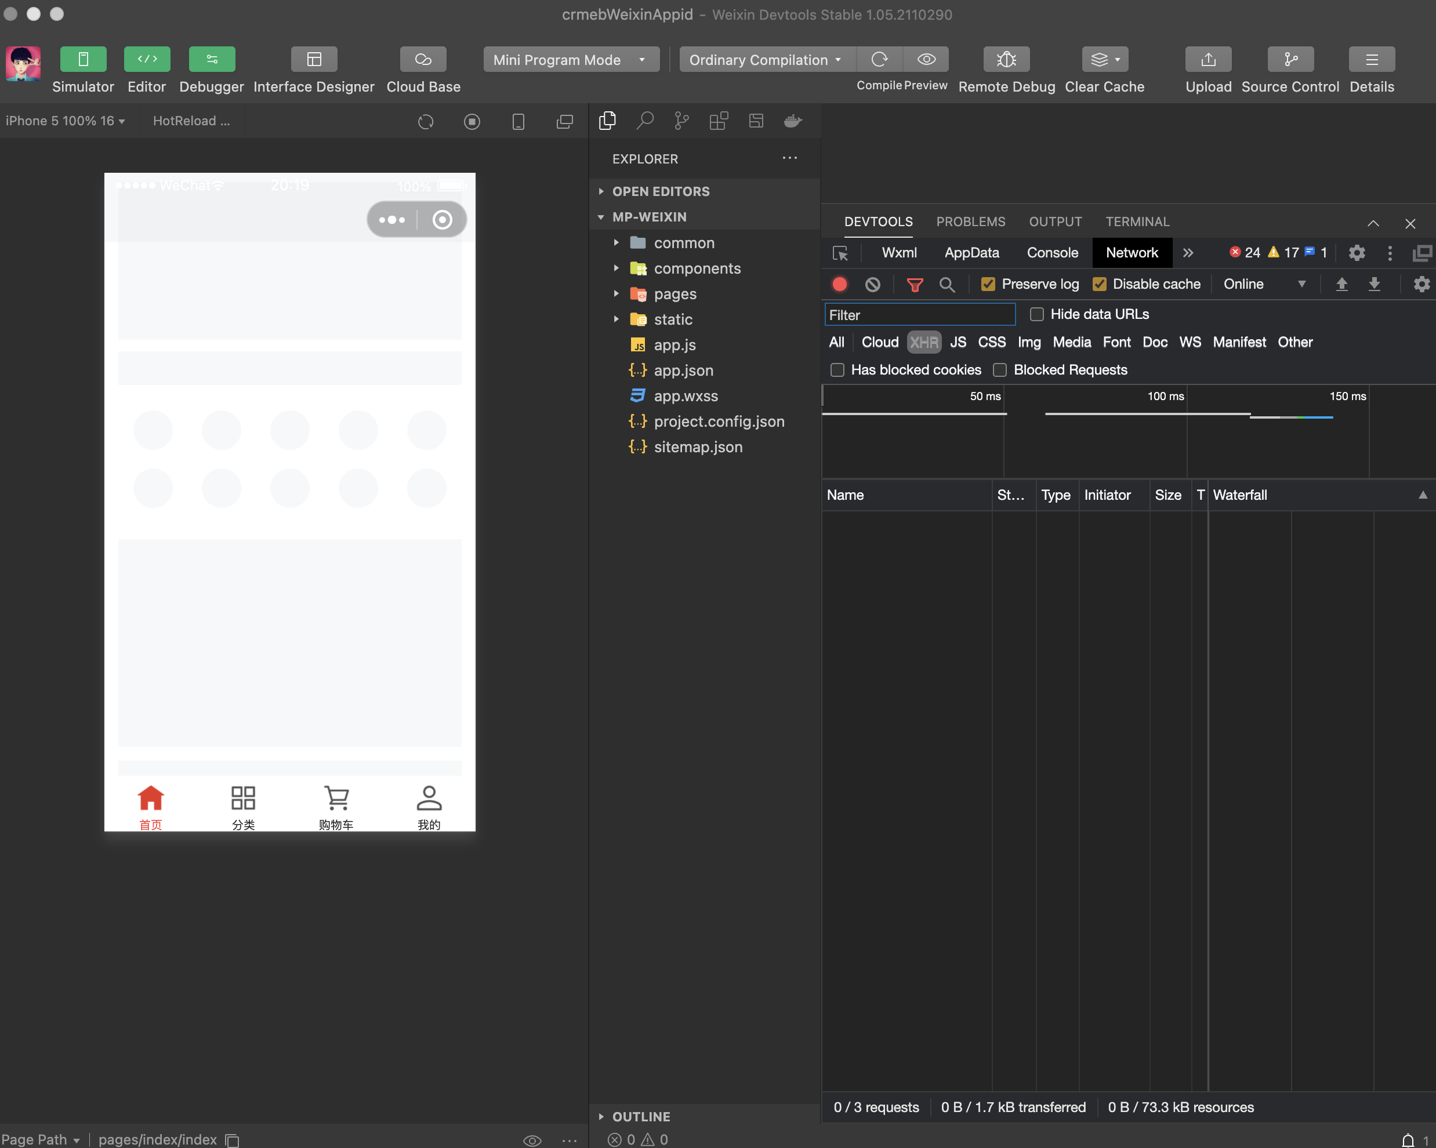Image resolution: width=1436 pixels, height=1148 pixels.
Task: Click the Compile refresh icon
Action: [x=879, y=60]
